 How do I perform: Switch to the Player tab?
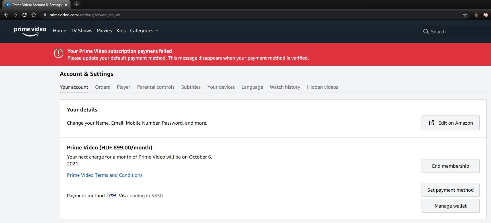pos(124,87)
